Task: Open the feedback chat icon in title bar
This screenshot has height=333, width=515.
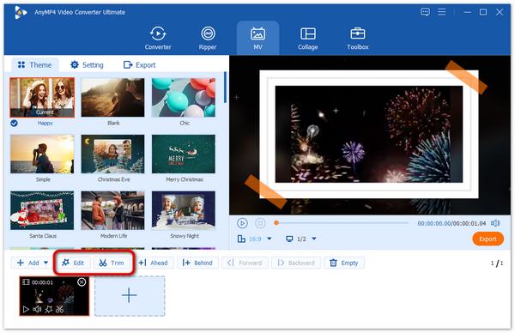Action: [425, 12]
